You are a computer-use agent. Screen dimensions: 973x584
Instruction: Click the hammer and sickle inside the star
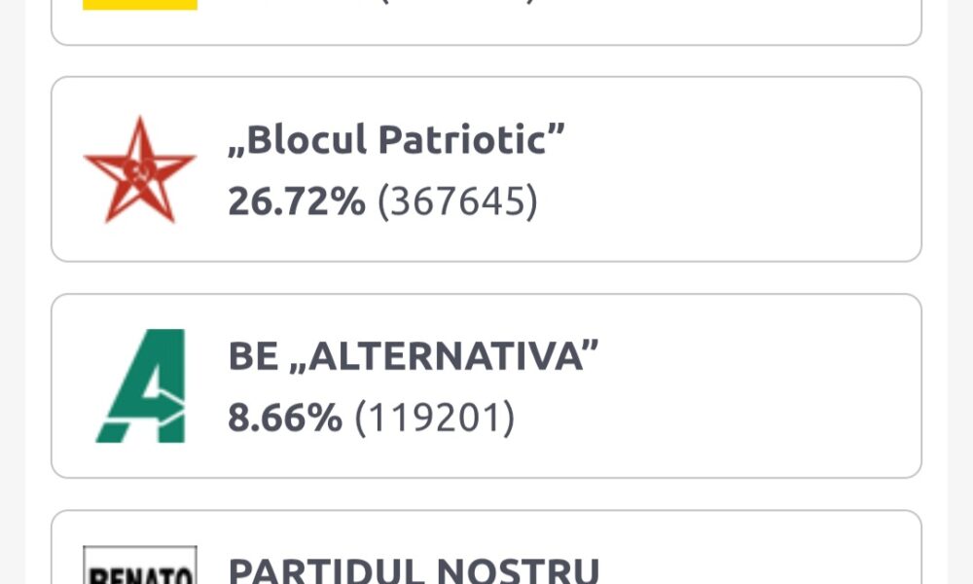138,169
